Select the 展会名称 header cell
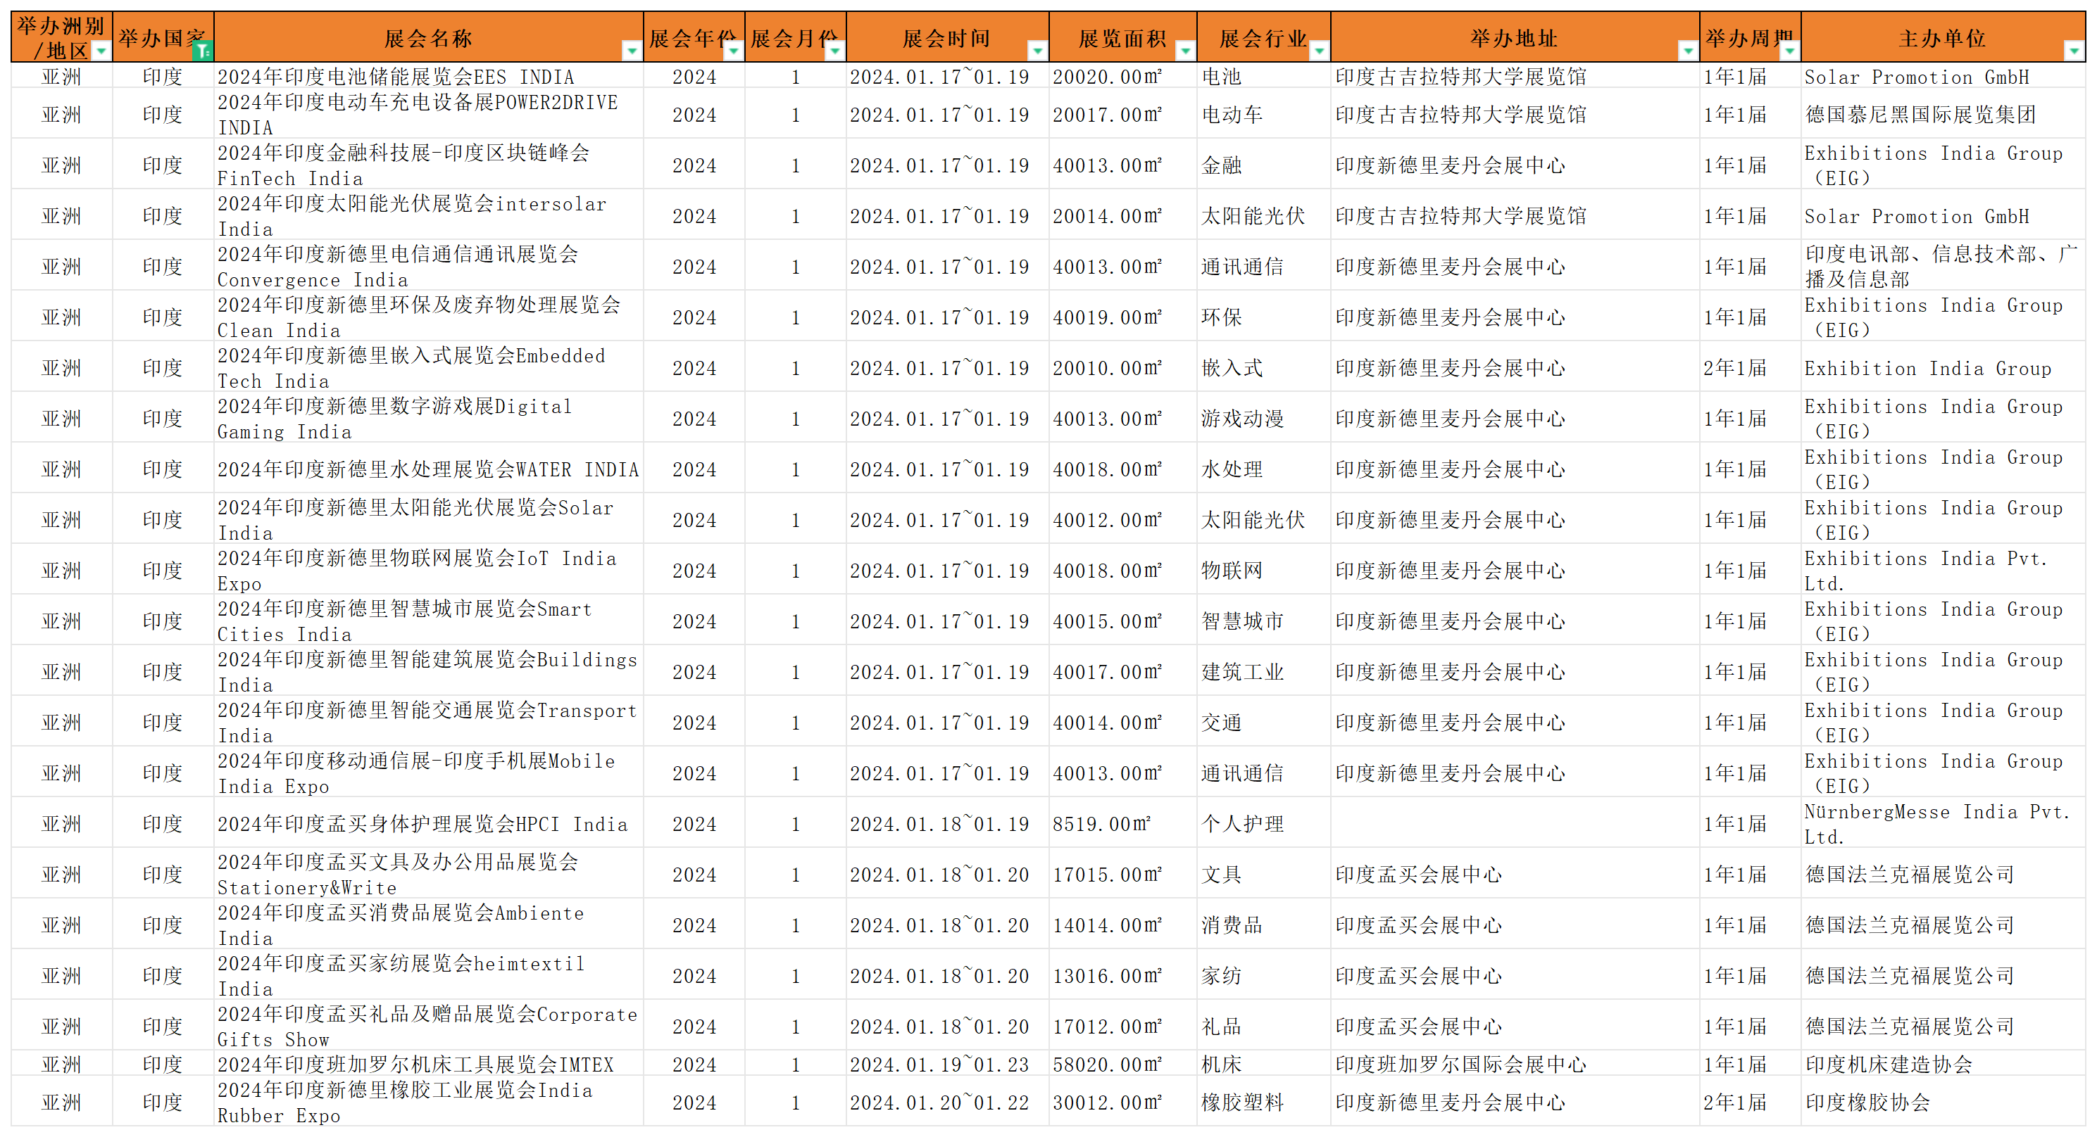This screenshot has width=2097, height=1137. [x=429, y=37]
